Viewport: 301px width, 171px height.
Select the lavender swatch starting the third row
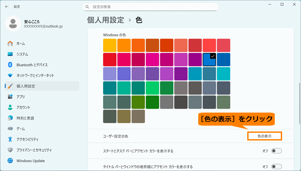pyautogui.click(x=110, y=74)
